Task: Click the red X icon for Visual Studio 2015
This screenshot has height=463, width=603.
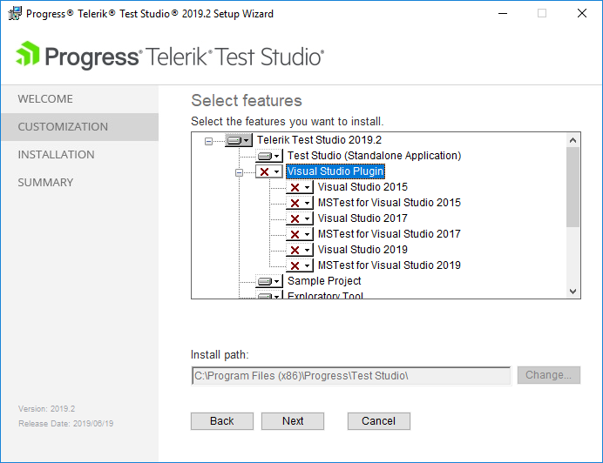Action: click(295, 187)
